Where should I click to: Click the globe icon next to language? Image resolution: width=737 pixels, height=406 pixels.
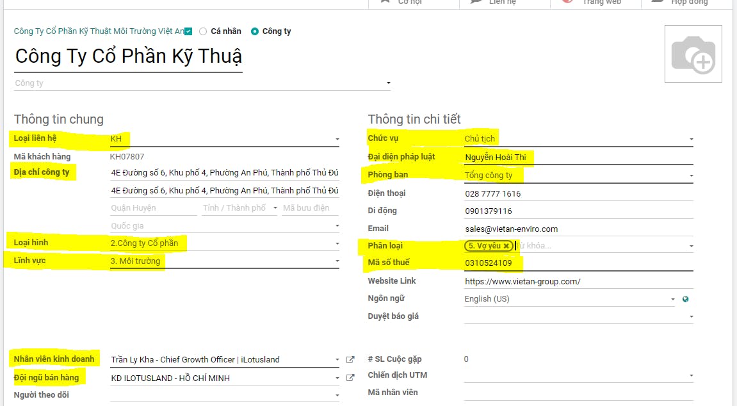[685, 299]
